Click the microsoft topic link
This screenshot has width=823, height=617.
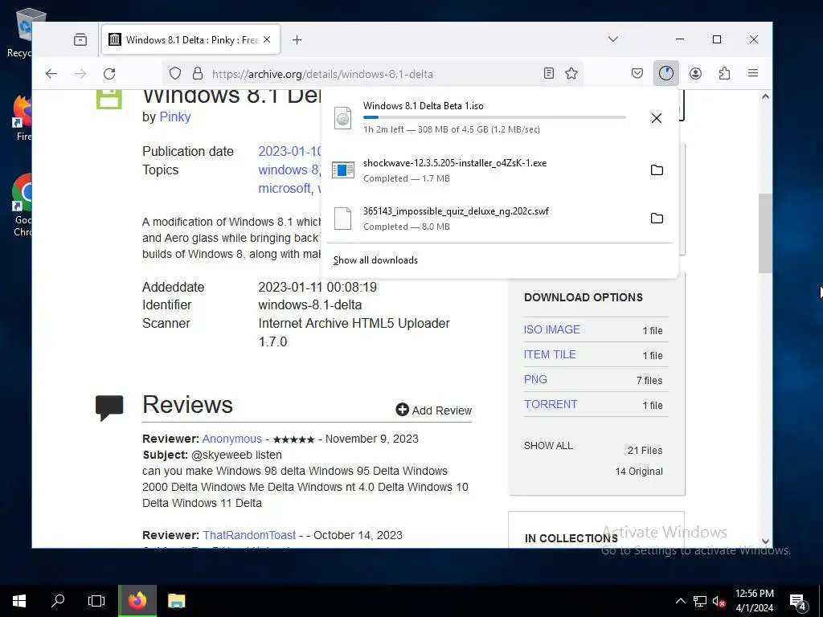[x=285, y=188]
